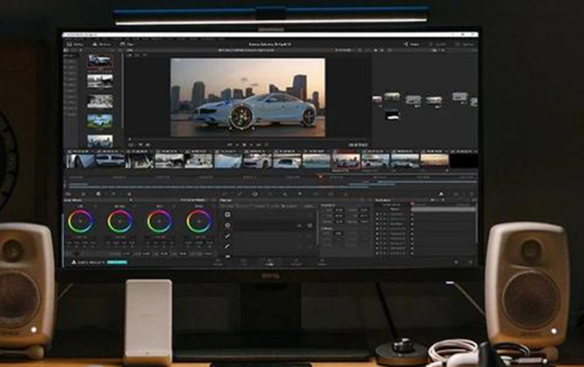Open the Nodes panel button in top toolbar

[x=412, y=44]
